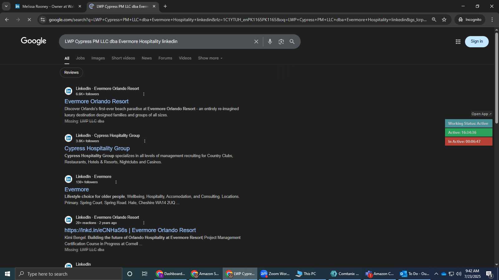
Task: Click the Sign in button
Action: pyautogui.click(x=477, y=41)
